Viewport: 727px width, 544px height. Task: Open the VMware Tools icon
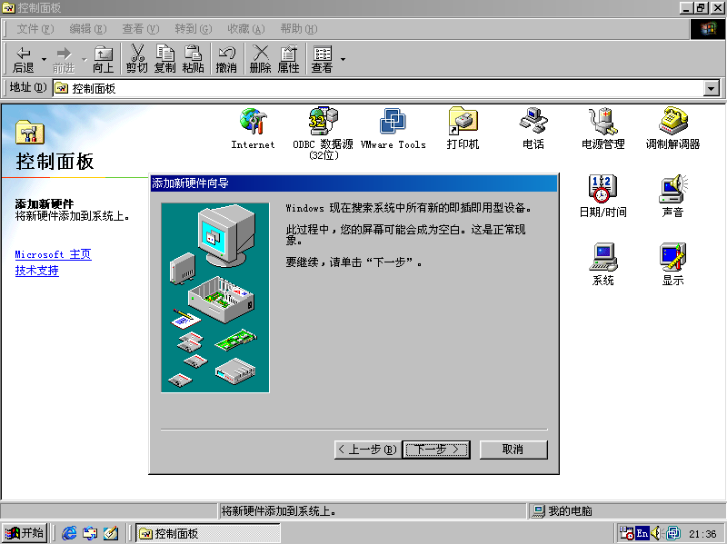(393, 128)
